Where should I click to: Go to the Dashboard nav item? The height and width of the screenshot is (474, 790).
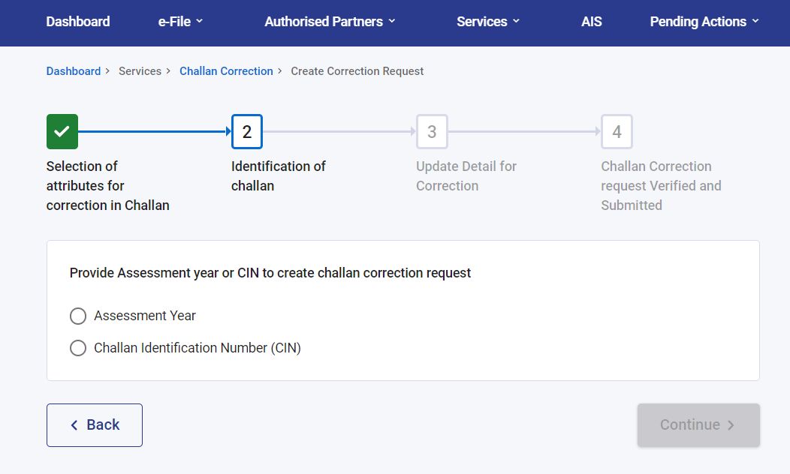tap(78, 22)
